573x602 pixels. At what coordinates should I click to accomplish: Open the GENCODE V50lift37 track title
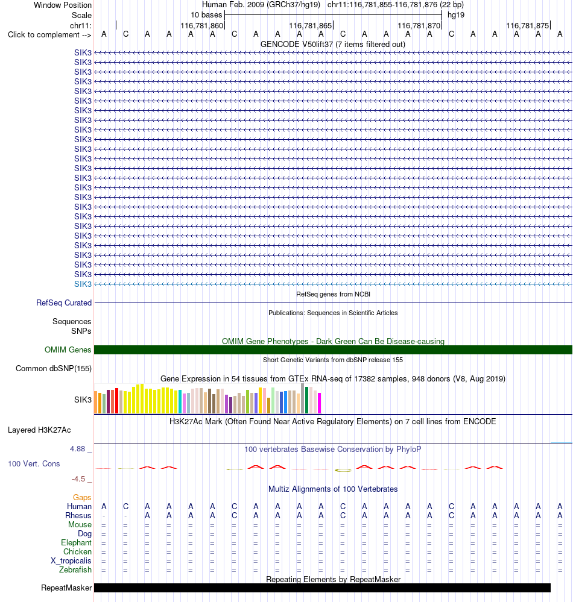point(333,44)
